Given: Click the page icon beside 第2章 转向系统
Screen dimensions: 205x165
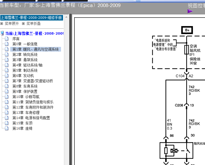Looking at the screenshot, I should coord(7,55).
